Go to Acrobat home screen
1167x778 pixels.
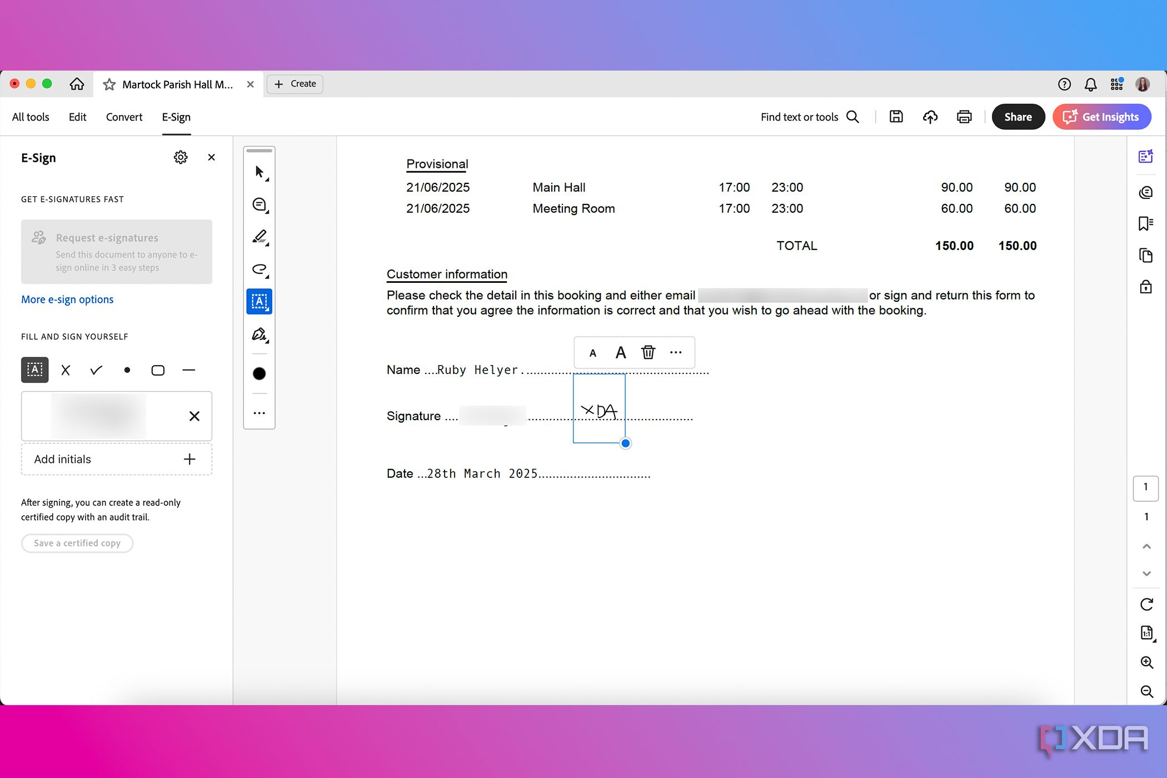tap(77, 84)
